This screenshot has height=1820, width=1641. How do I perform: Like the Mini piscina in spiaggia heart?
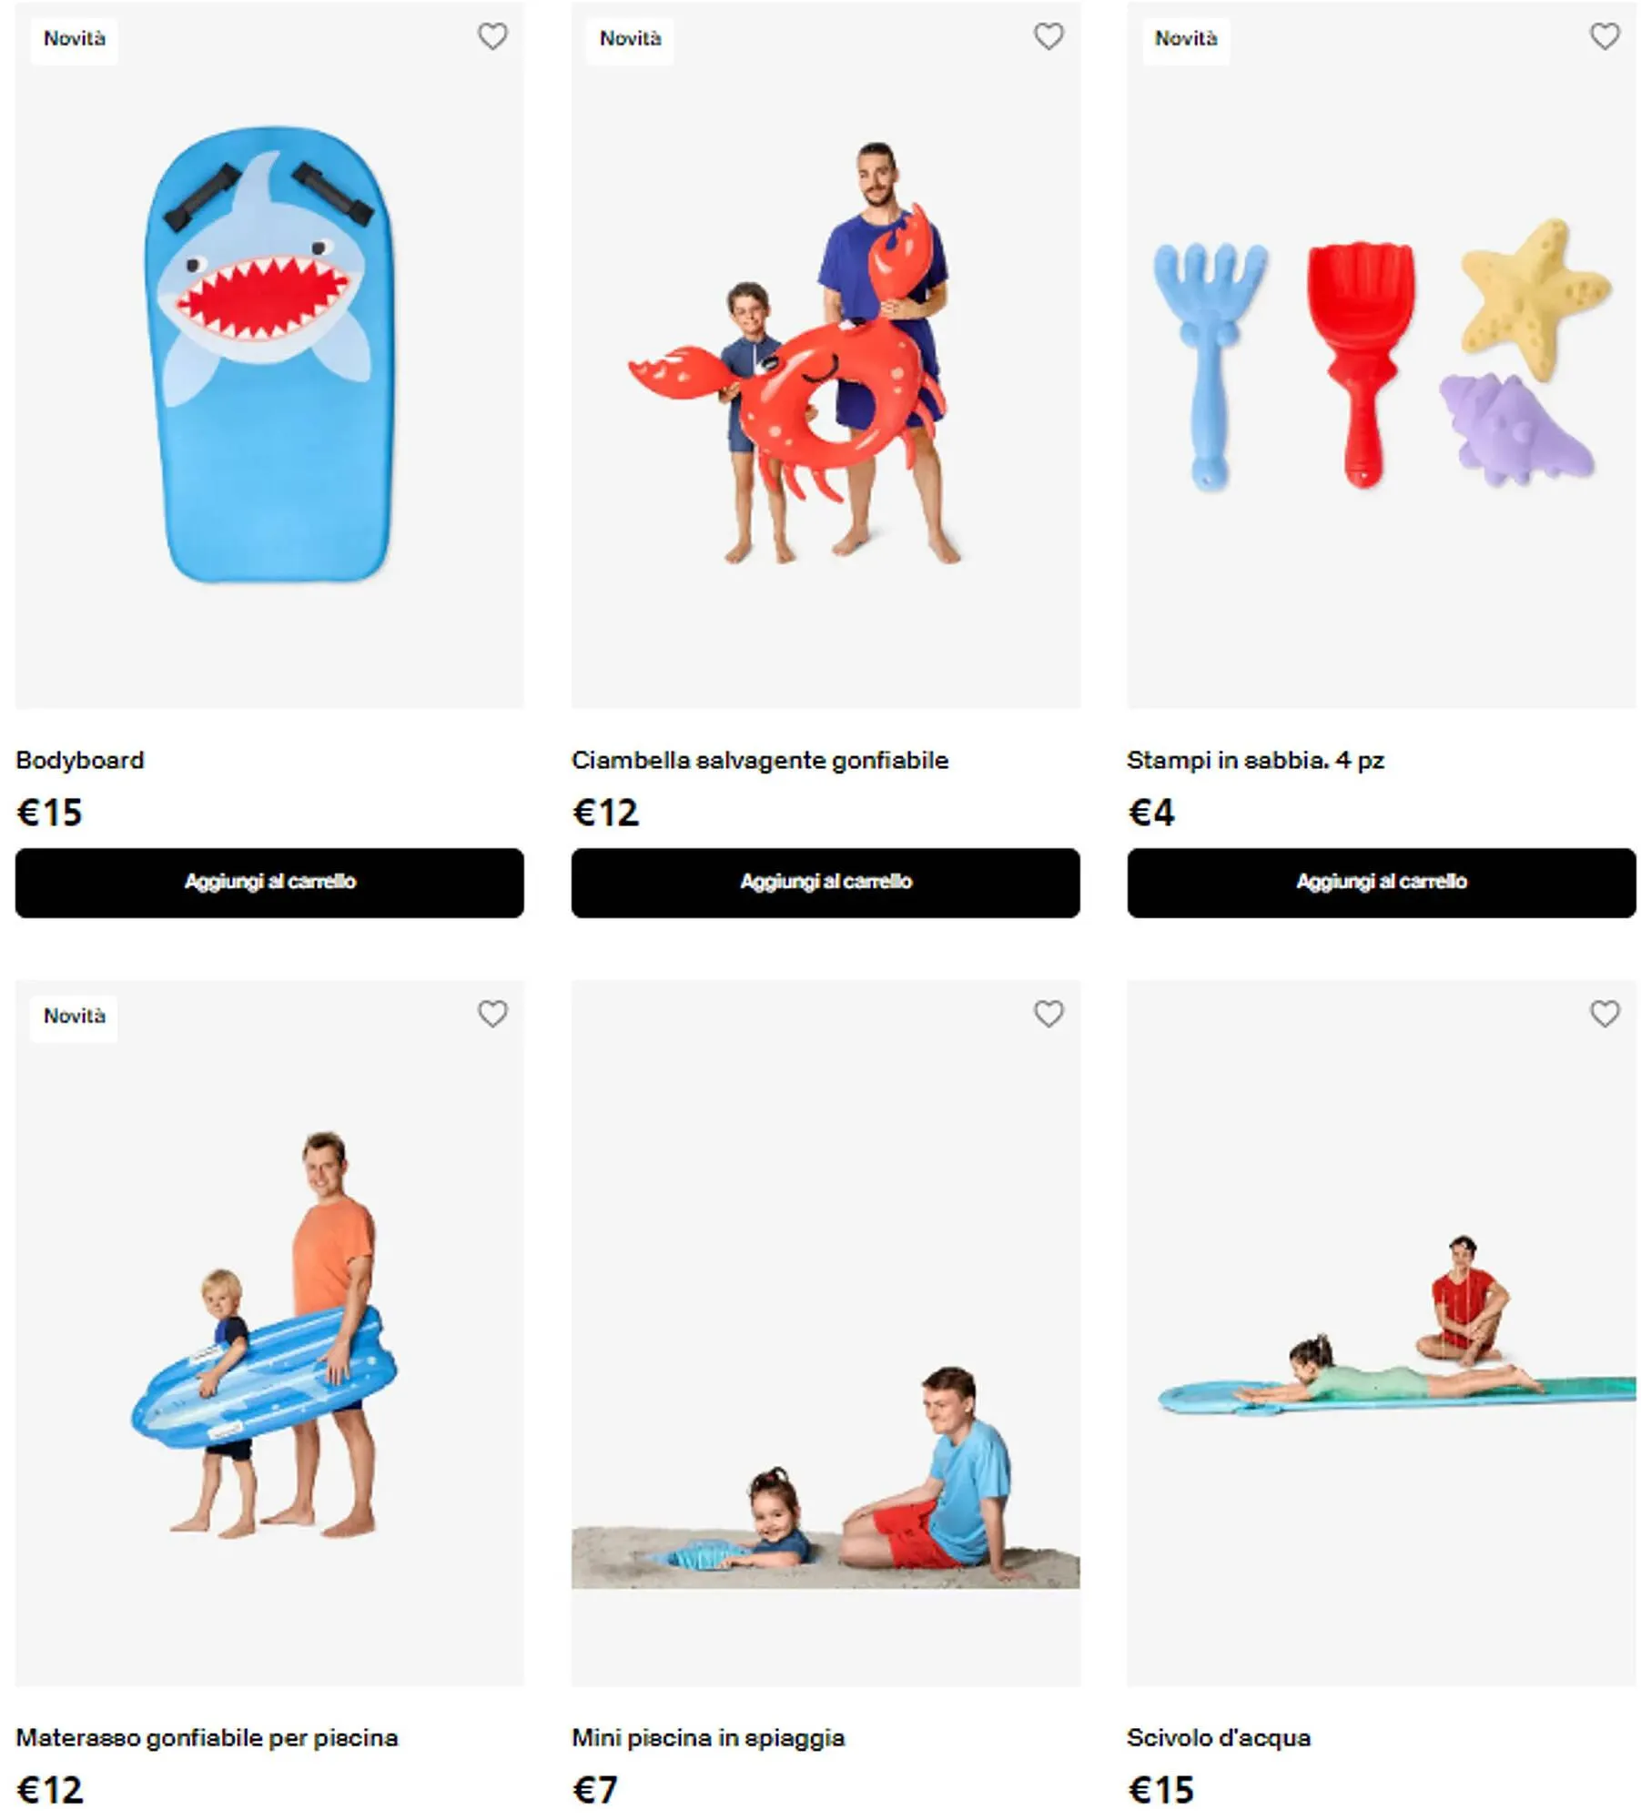[x=1048, y=1014]
